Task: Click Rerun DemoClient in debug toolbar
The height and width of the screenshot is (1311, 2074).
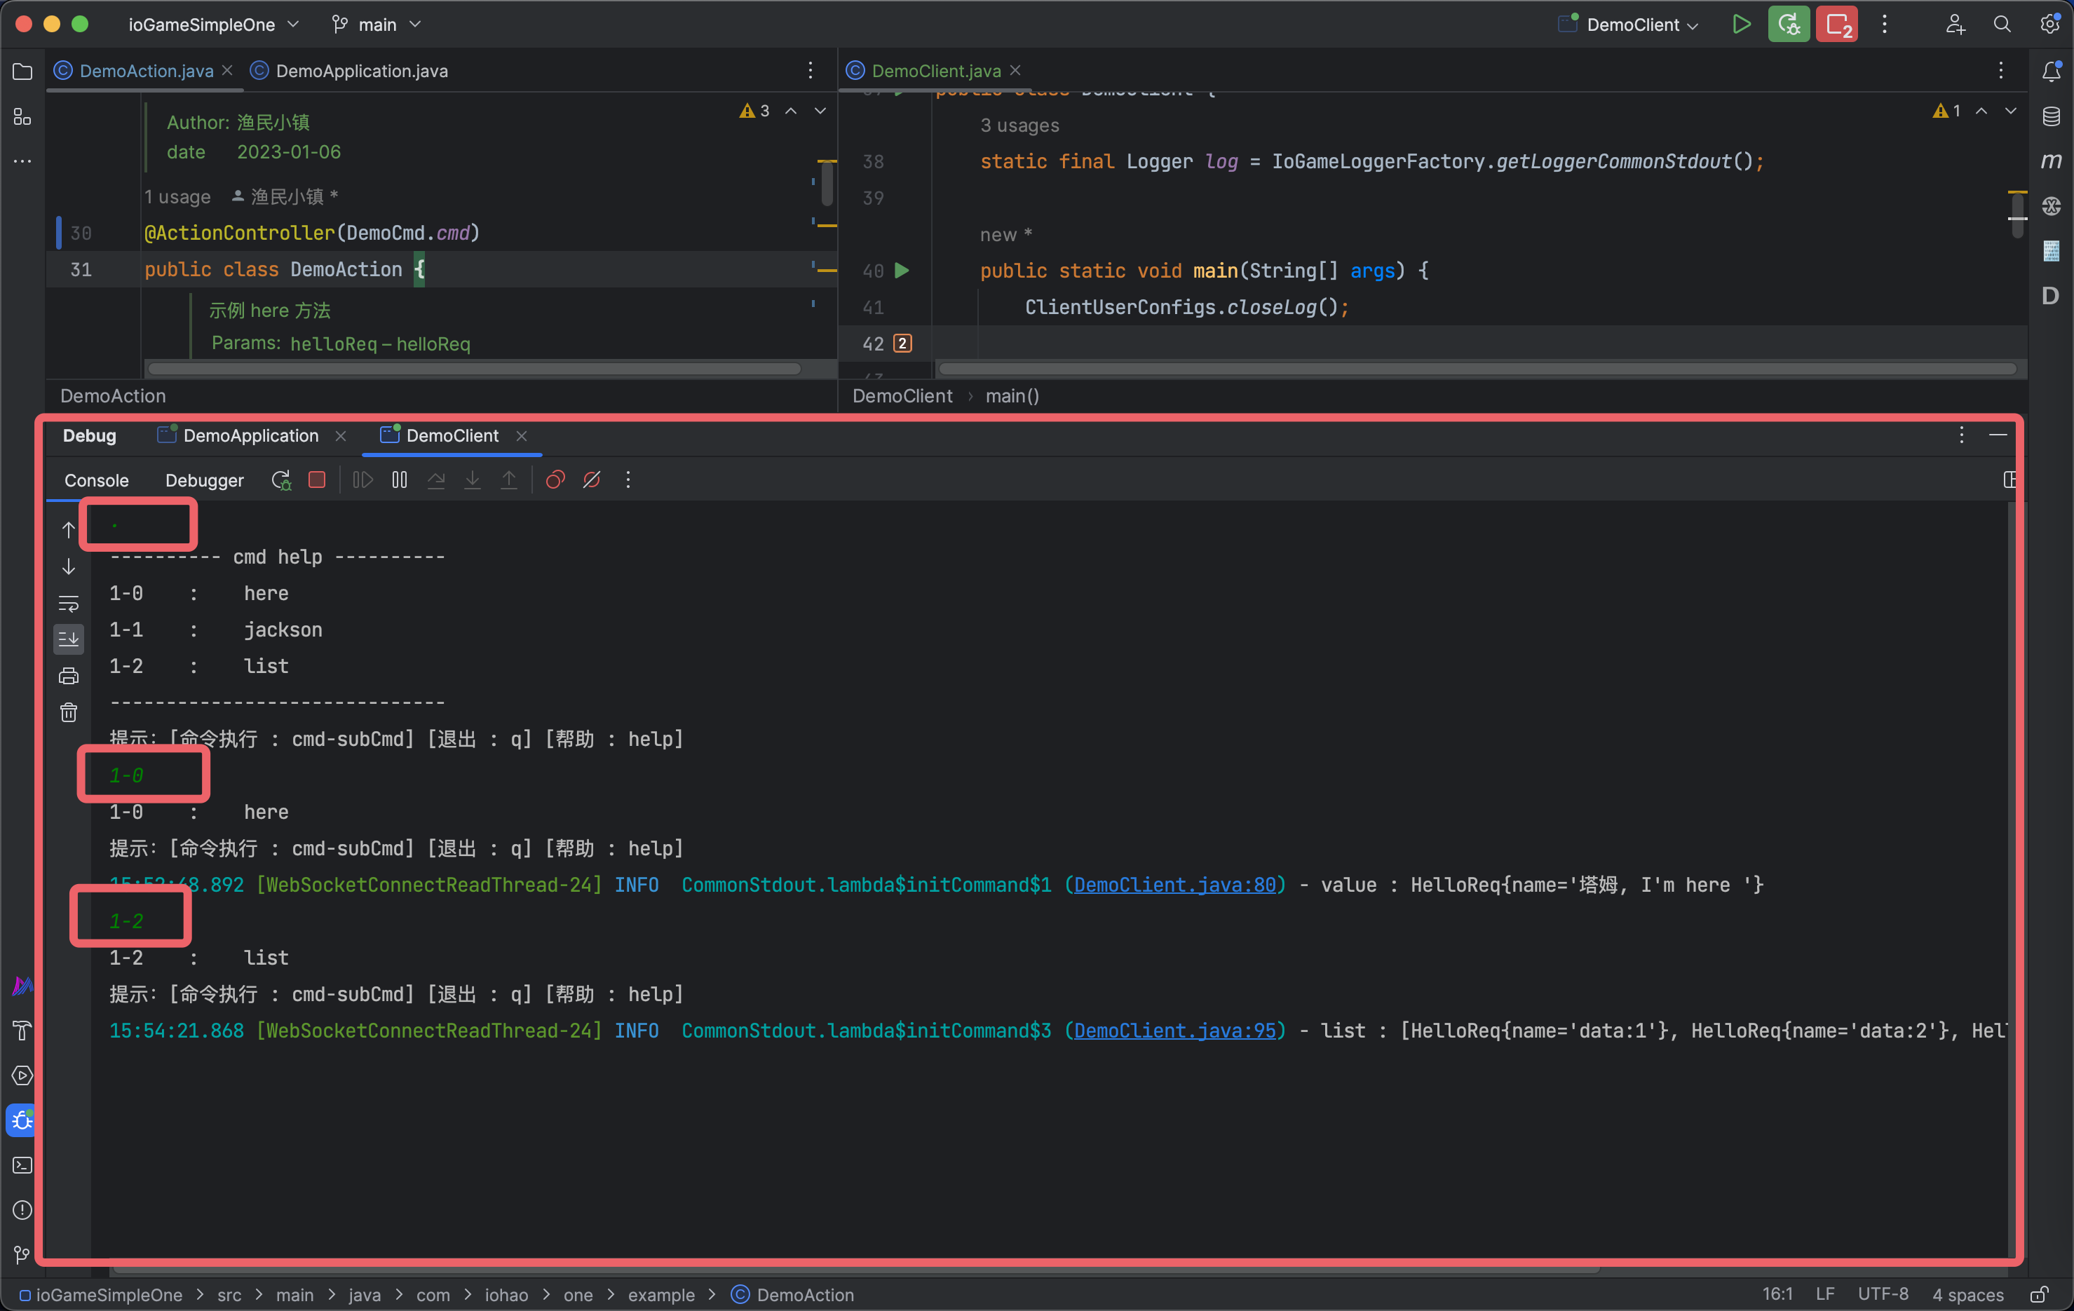Action: (280, 480)
